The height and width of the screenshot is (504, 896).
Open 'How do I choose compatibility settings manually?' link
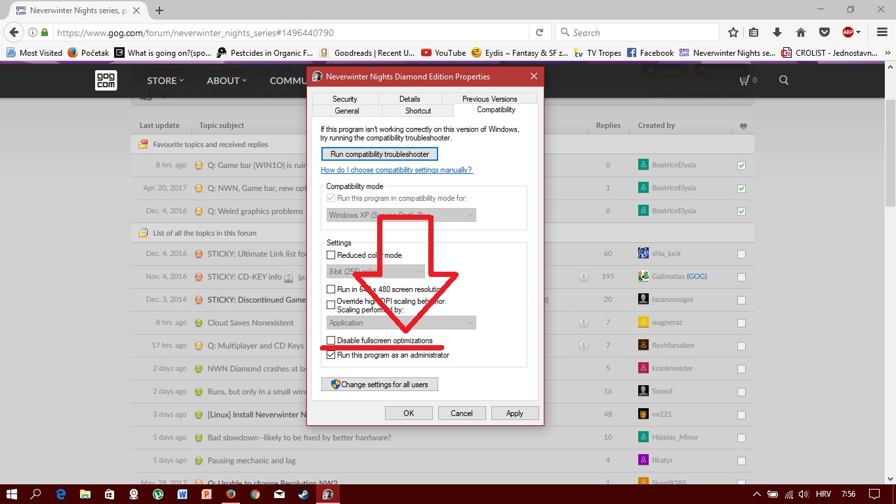[x=396, y=170]
